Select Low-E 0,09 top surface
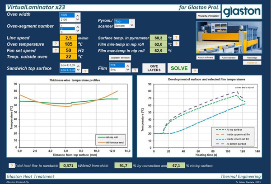Viewport: 271px width, 184px height. [x=68, y=65]
